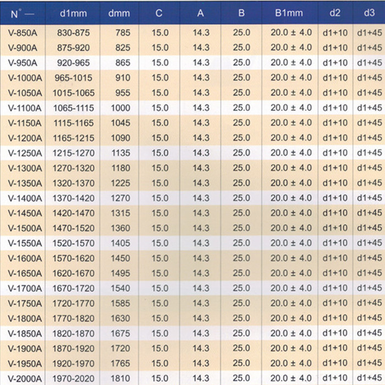Image resolution: width=385 pixels, height=385 pixels.
Task: Click the V-850A model cell
Action: pyautogui.click(x=23, y=33)
